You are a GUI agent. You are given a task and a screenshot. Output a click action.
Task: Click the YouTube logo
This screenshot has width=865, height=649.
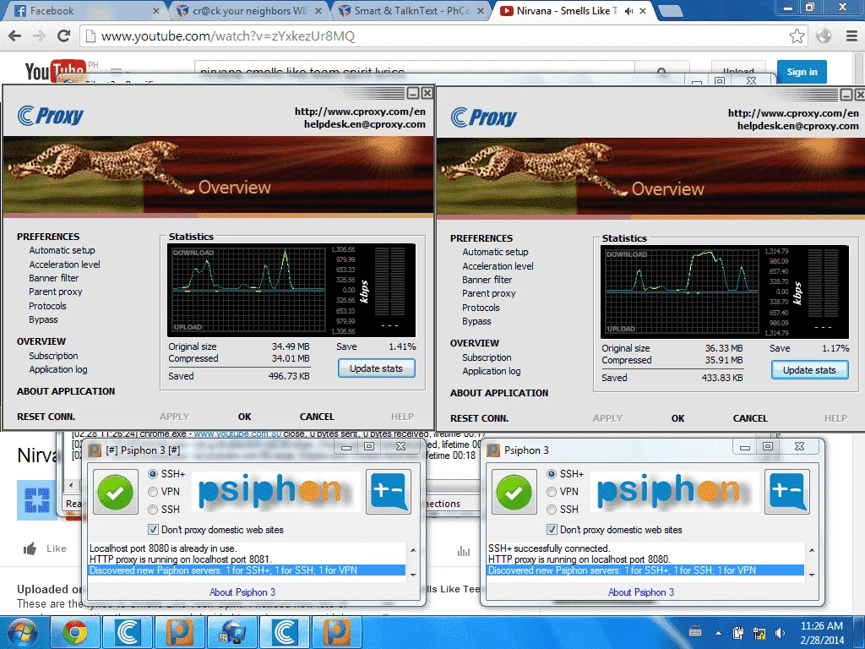pyautogui.click(x=55, y=71)
